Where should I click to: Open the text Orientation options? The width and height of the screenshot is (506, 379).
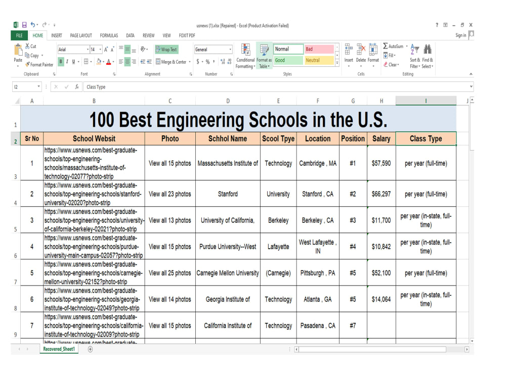tap(144, 50)
